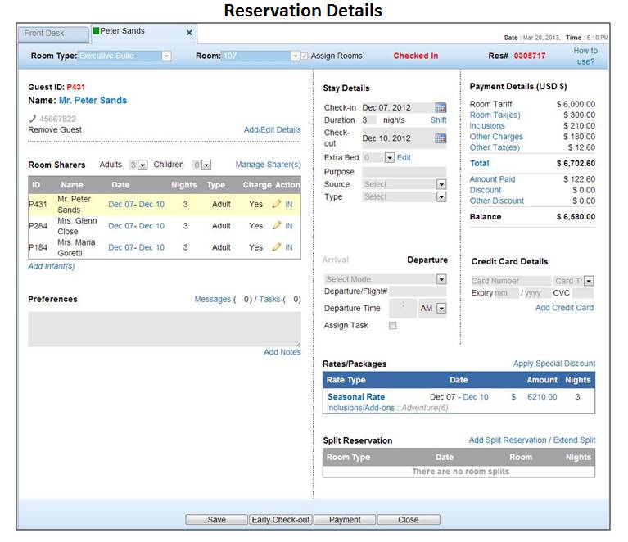Image resolution: width=628 pixels, height=542 pixels.
Task: Expand the Adults count dropdown
Action: coord(142,165)
